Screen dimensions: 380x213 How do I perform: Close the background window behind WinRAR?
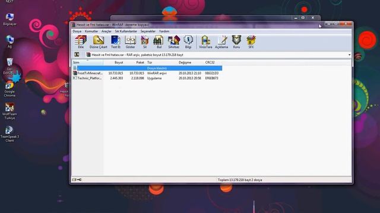click(x=313, y=18)
